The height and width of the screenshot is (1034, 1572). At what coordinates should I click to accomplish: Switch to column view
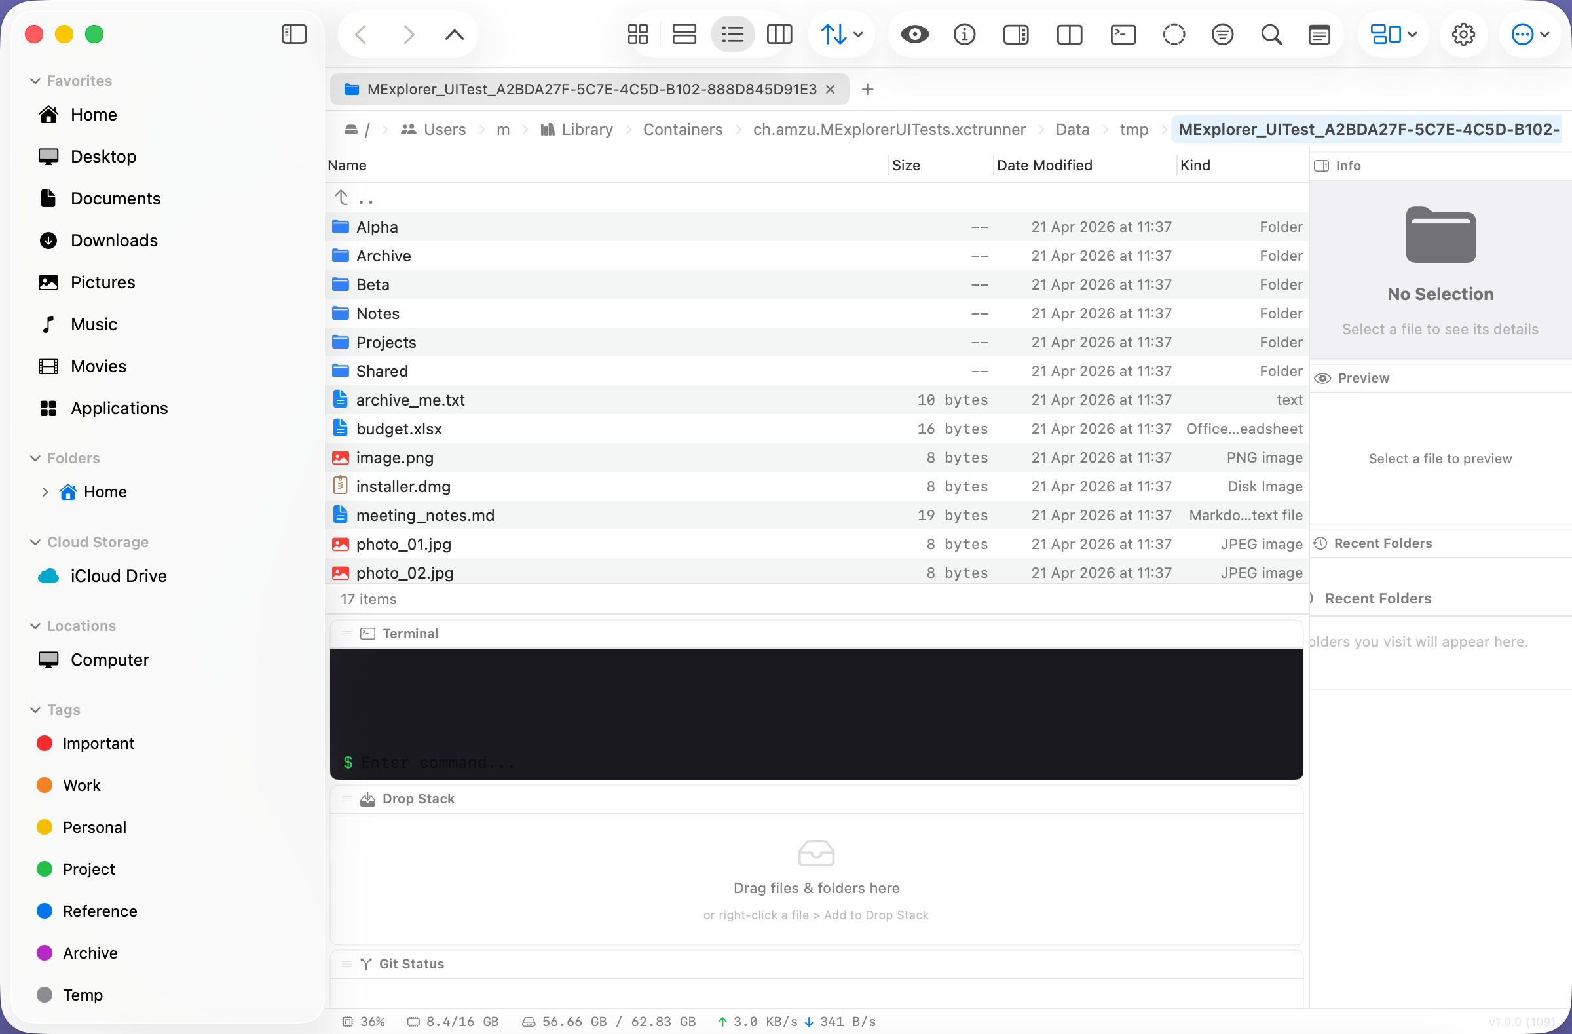pos(779,34)
